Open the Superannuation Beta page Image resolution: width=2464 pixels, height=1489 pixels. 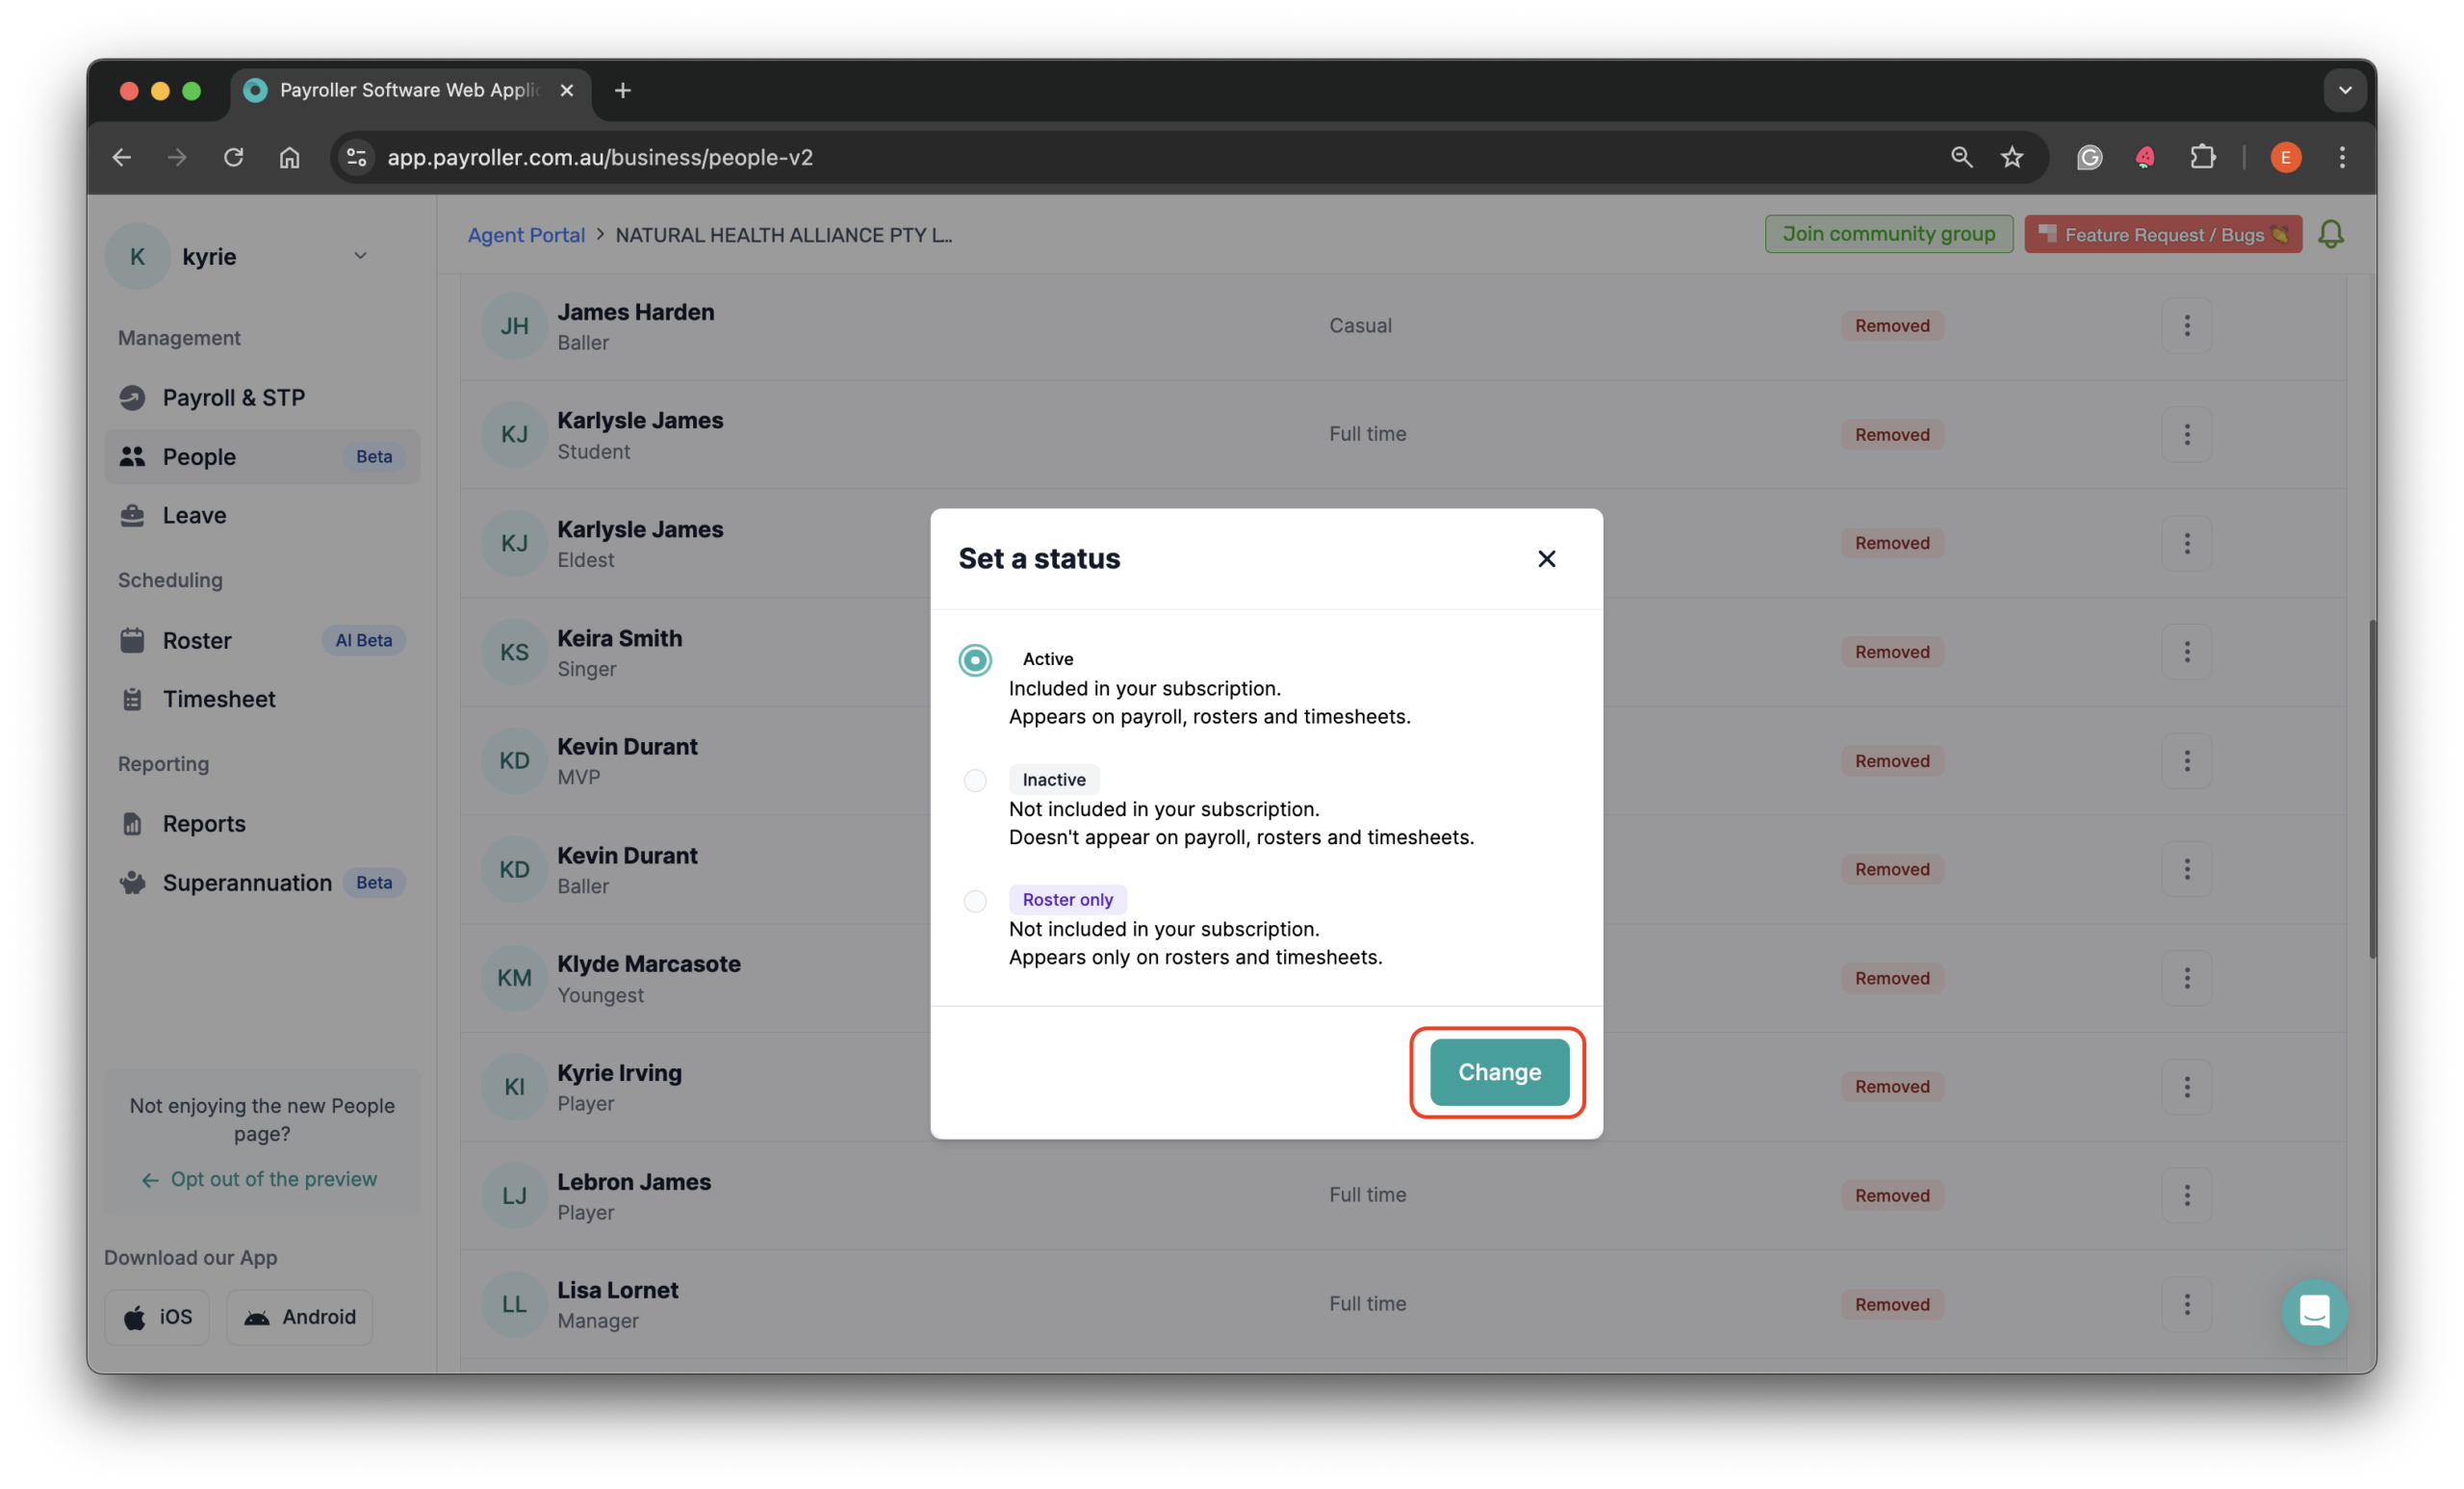pyautogui.click(x=246, y=882)
